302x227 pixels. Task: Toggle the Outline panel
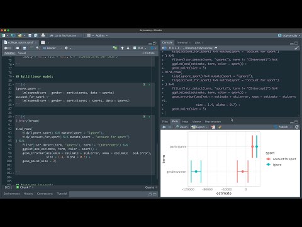point(148,53)
